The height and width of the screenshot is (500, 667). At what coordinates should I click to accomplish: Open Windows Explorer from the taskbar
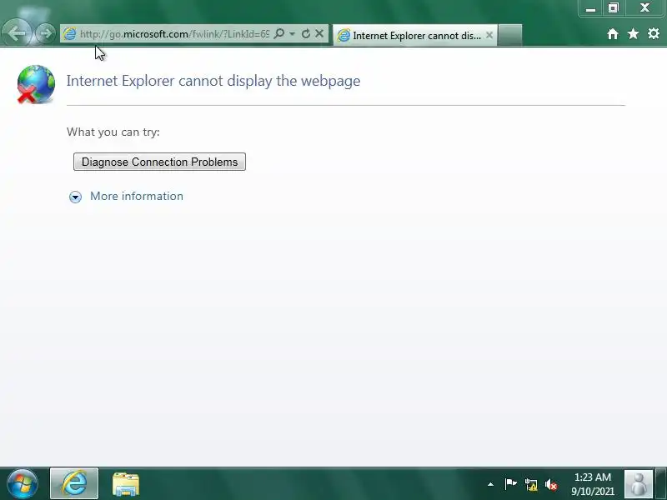126,484
